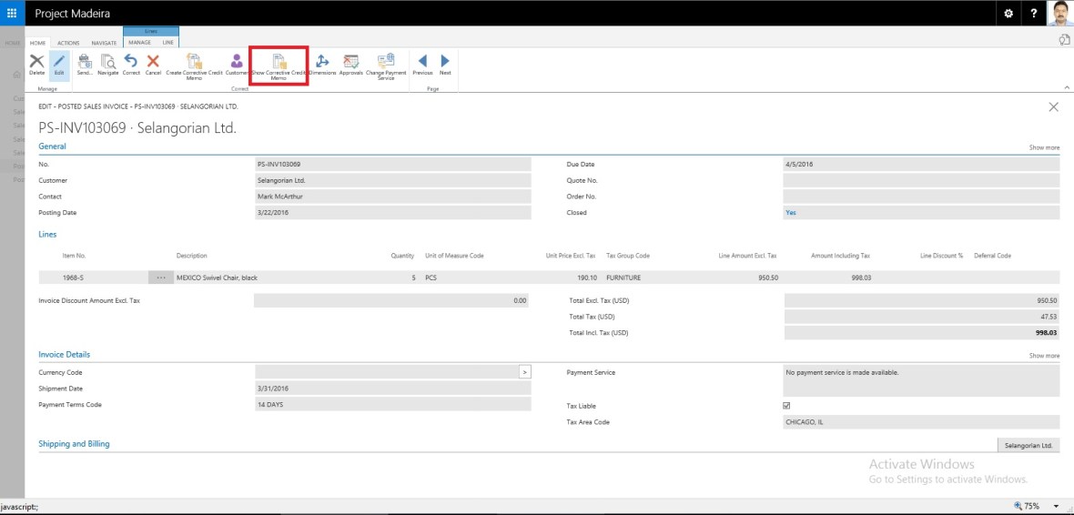The width and height of the screenshot is (1074, 515).
Task: Click the Send icon in the ribbon
Action: (85, 64)
